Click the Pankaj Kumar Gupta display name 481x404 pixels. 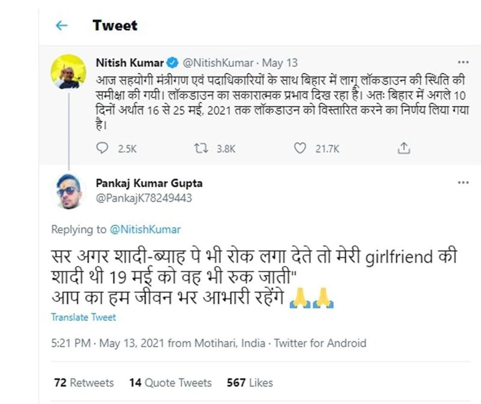pyautogui.click(x=149, y=183)
